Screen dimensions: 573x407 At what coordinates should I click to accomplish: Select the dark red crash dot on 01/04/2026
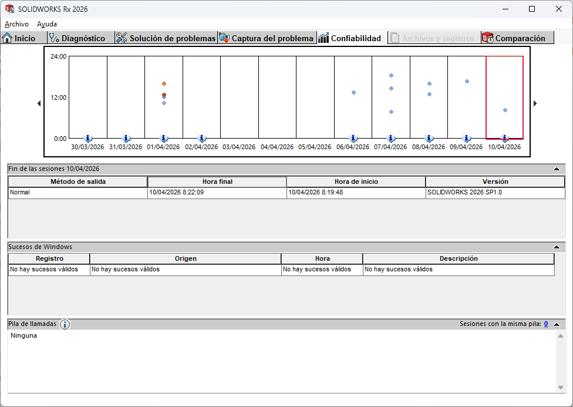click(x=164, y=95)
